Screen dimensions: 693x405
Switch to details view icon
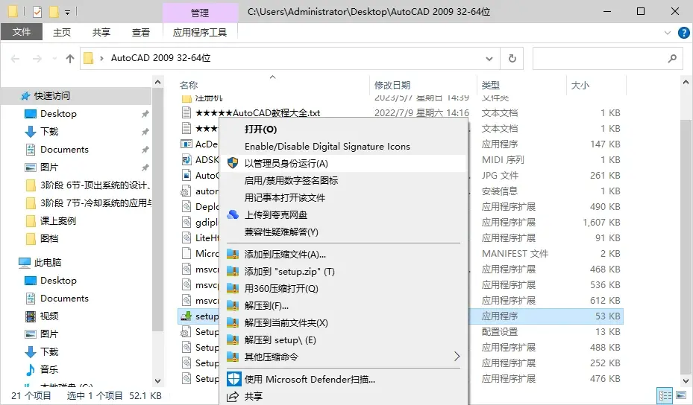click(x=665, y=396)
